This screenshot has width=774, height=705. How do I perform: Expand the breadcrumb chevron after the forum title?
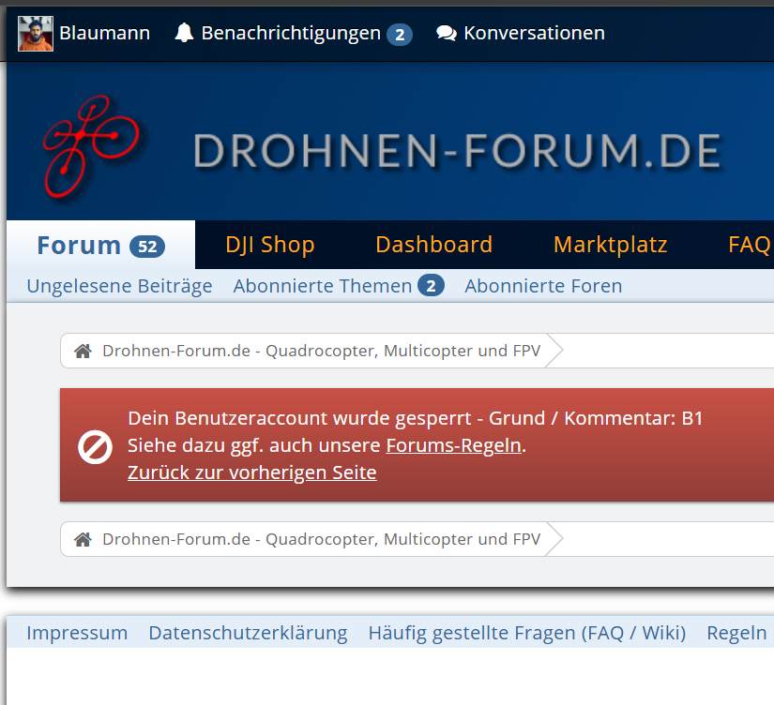click(x=555, y=350)
